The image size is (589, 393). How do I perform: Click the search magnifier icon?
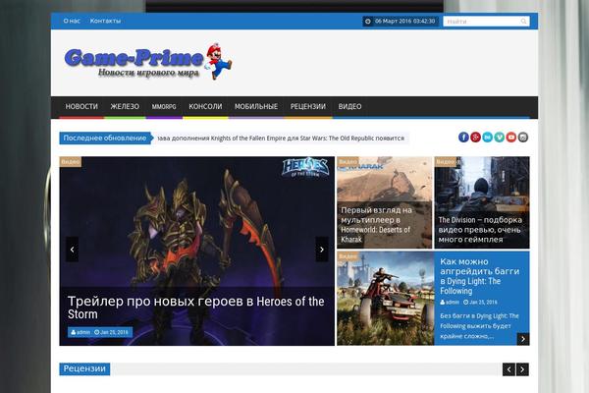[523, 22]
